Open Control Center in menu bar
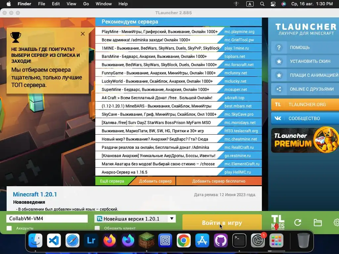The height and width of the screenshot is (254, 339). tap(273, 4)
